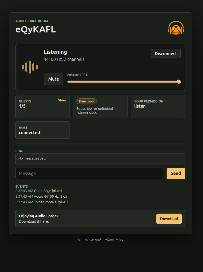Click the 'Quiet Sage joined' event
The width and height of the screenshot is (203, 272).
pos(48,191)
